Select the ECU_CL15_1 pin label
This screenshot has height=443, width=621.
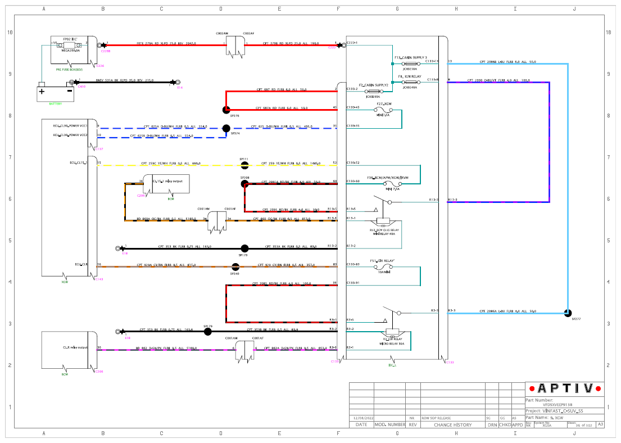click(79, 163)
